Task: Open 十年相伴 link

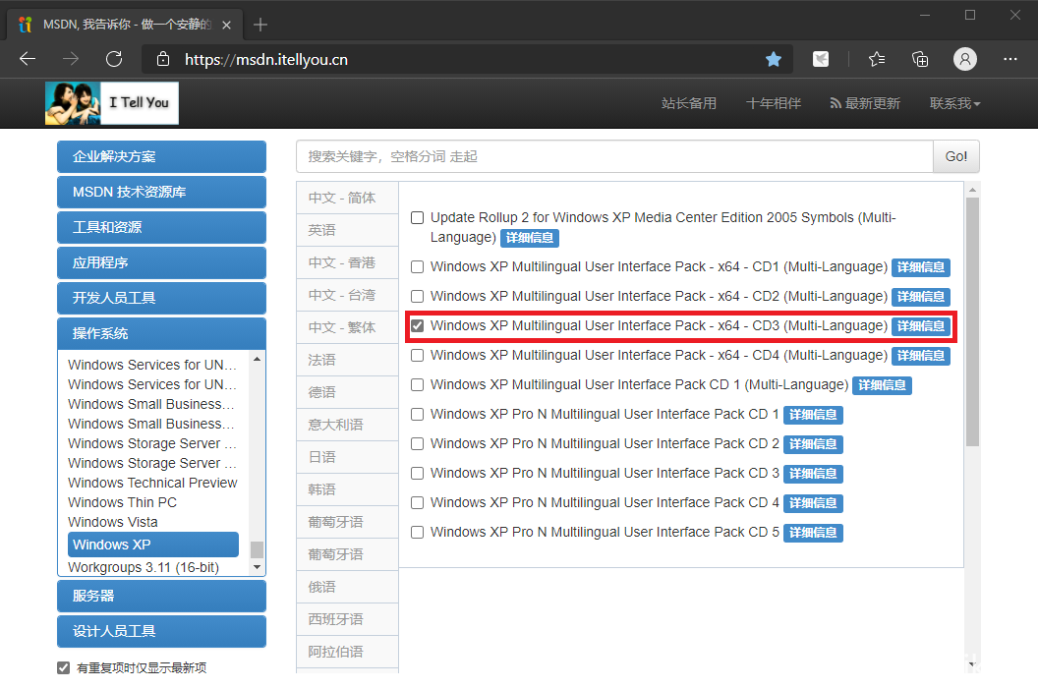Action: point(774,103)
